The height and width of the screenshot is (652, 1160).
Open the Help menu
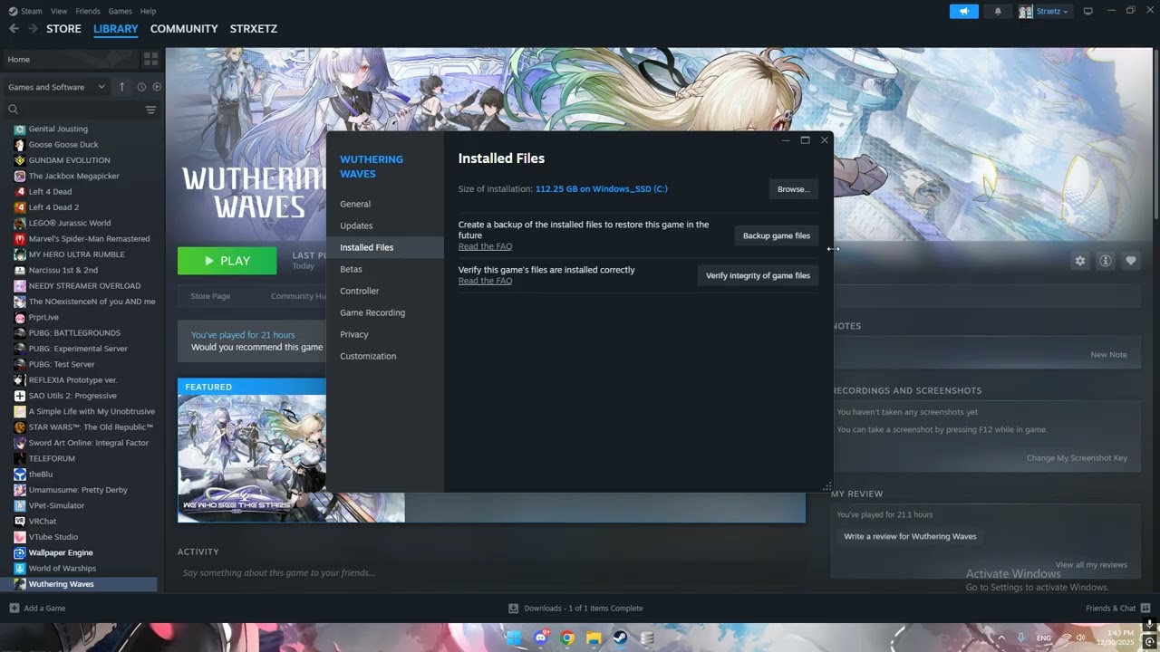(x=148, y=11)
